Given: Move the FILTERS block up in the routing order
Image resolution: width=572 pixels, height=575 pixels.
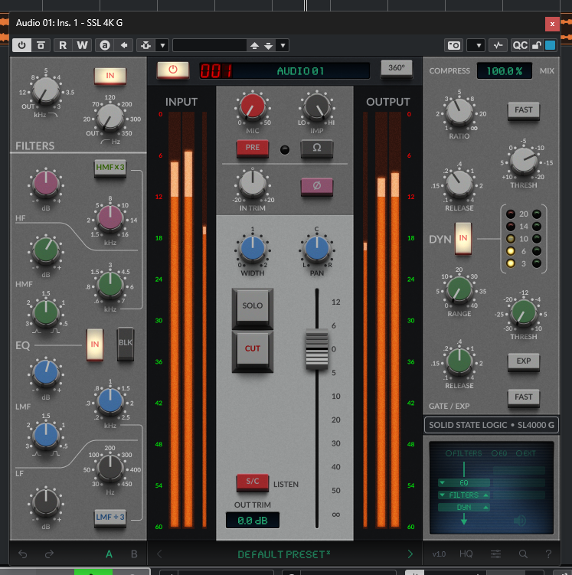Looking at the screenshot, I should coord(485,495).
